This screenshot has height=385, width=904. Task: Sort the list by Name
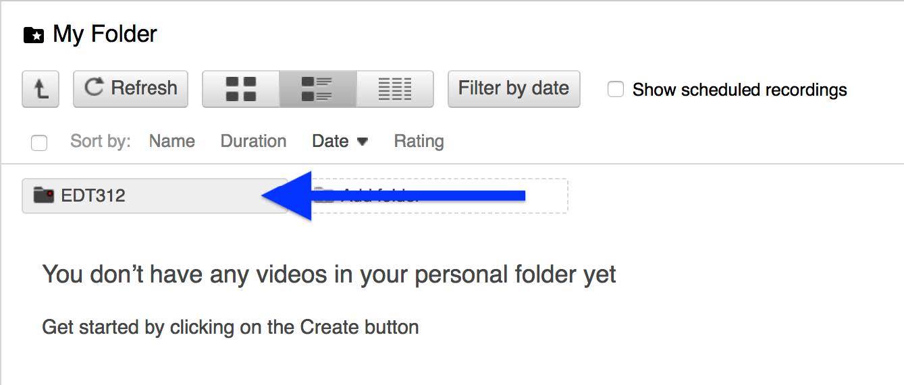tap(172, 142)
